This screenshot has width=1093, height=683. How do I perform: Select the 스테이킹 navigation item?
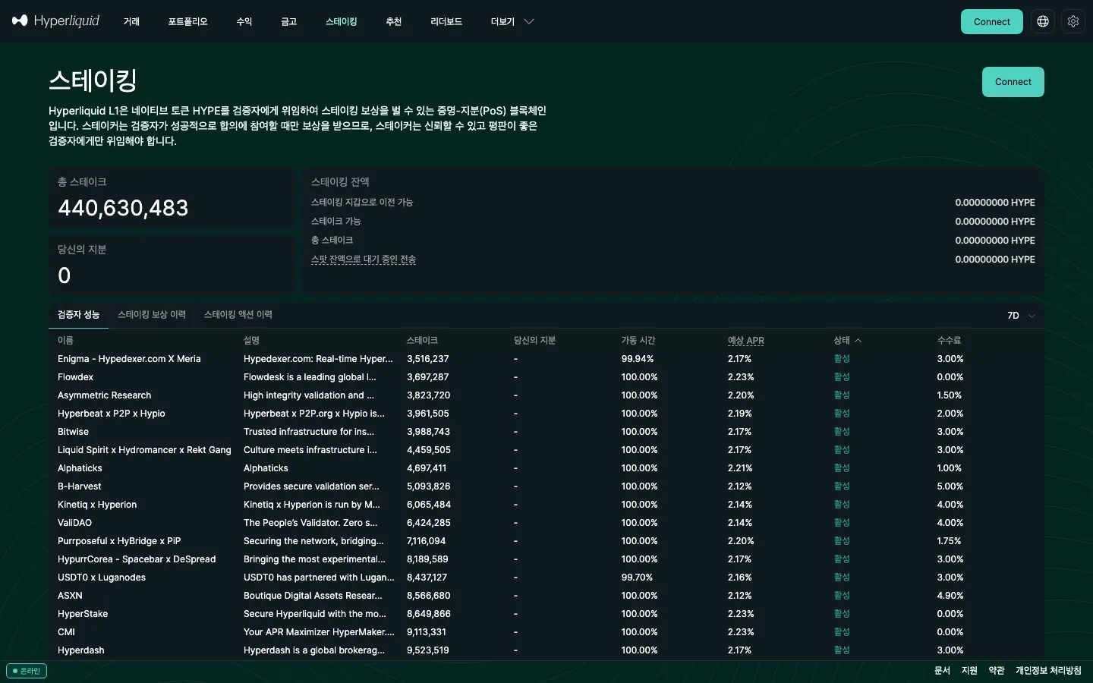click(x=341, y=21)
